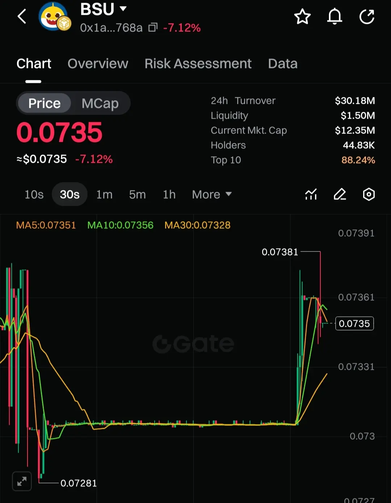
Task: Tap the 0.07331 price axis label
Action: (x=356, y=367)
